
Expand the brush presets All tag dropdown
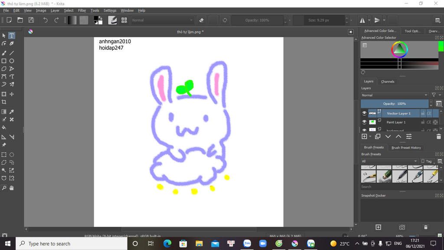[389, 161]
